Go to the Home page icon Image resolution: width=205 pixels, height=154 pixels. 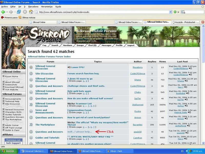tap(31, 12)
